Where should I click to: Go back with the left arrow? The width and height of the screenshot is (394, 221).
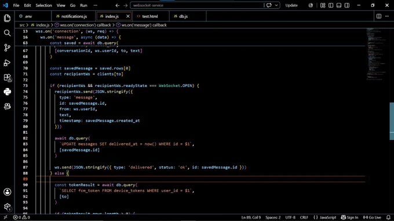click(x=118, y=5)
